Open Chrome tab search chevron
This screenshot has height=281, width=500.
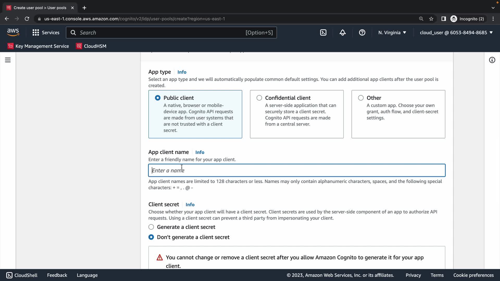493,8
